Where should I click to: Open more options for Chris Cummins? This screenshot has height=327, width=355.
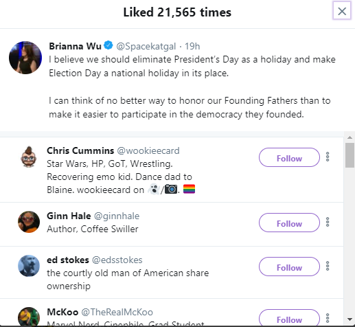click(328, 157)
